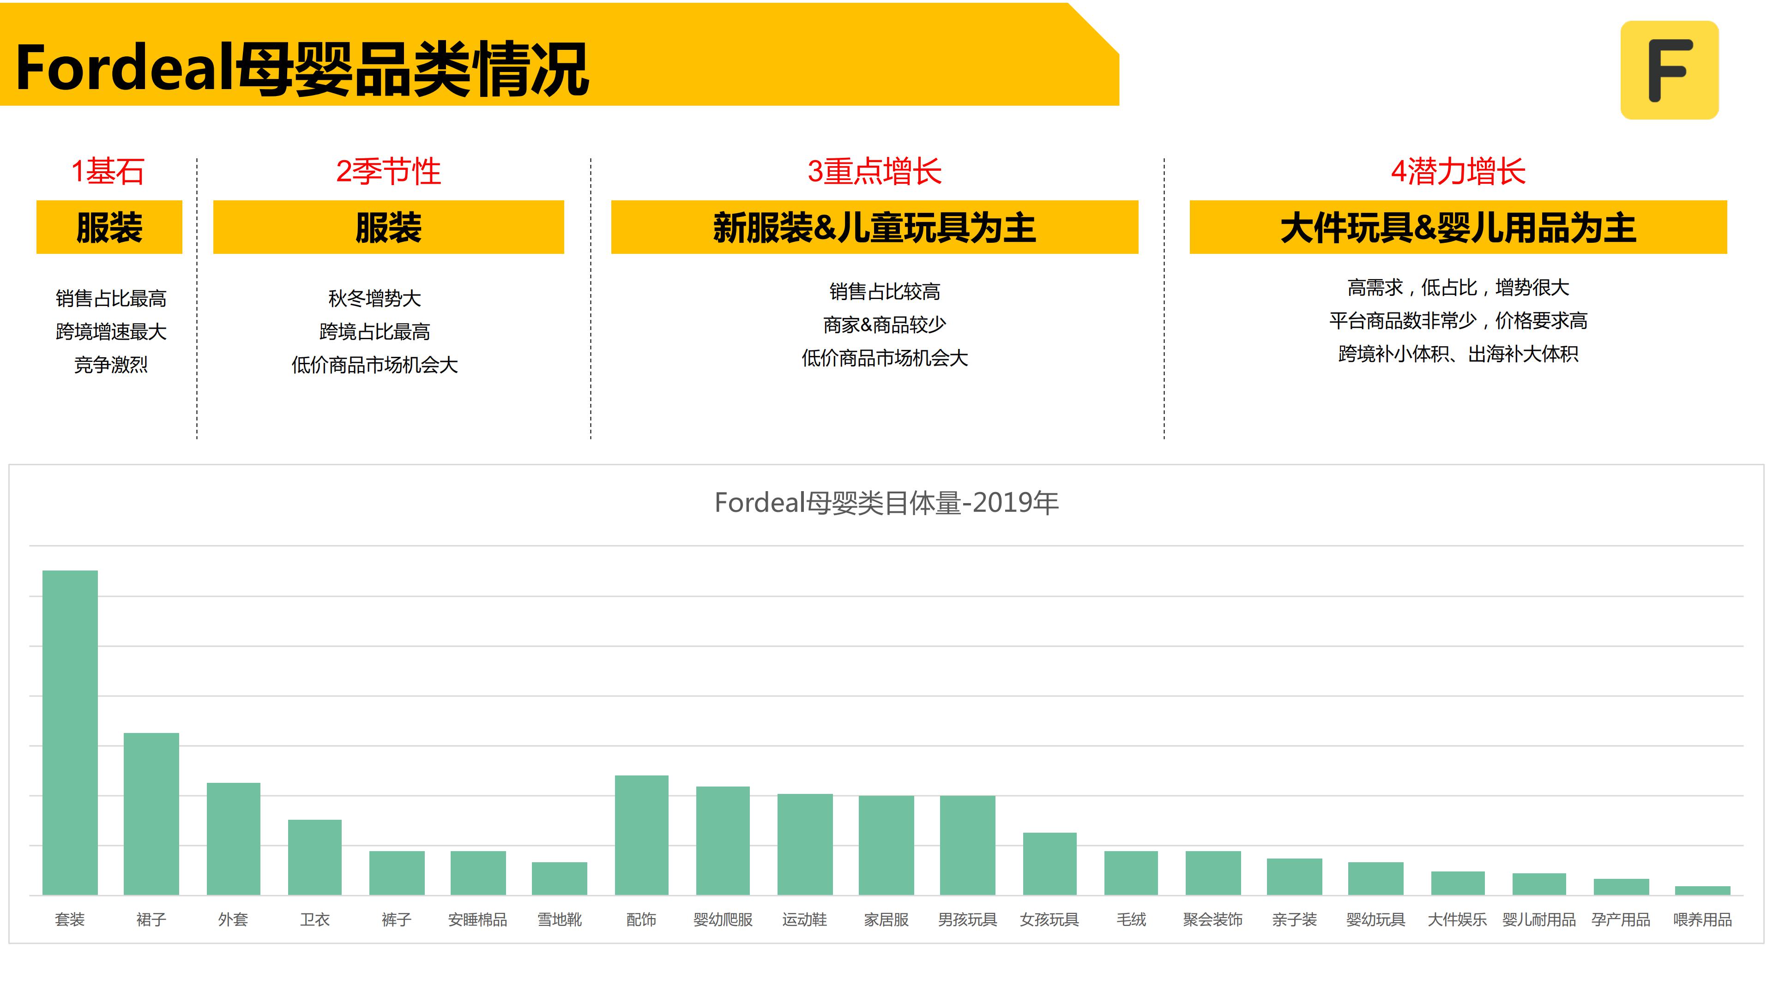
Task: Select the red heading 3重点增长
Action: 874,171
